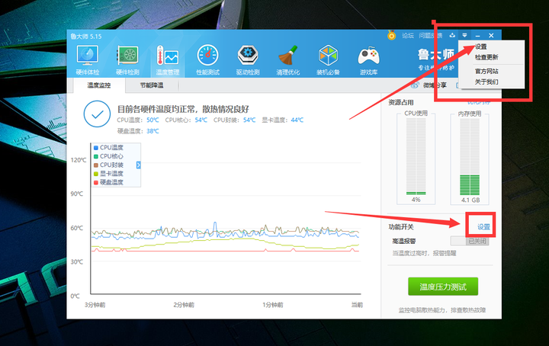Switch to the 温度监控 tab
This screenshot has width=549, height=346.
pos(99,85)
